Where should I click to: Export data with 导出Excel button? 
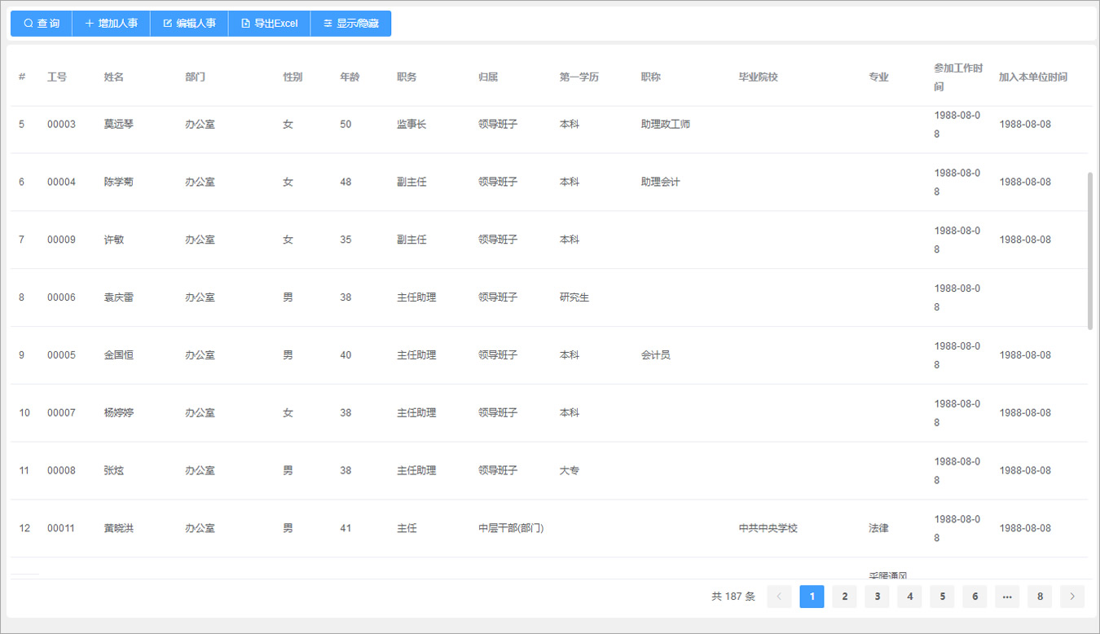coord(270,24)
